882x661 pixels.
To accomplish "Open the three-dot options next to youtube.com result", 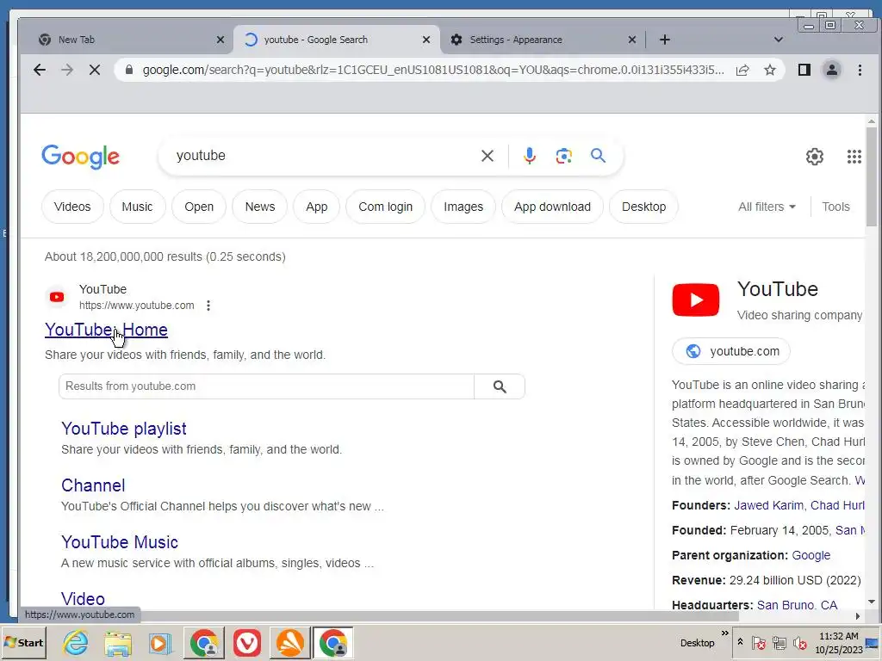I will pos(208,306).
